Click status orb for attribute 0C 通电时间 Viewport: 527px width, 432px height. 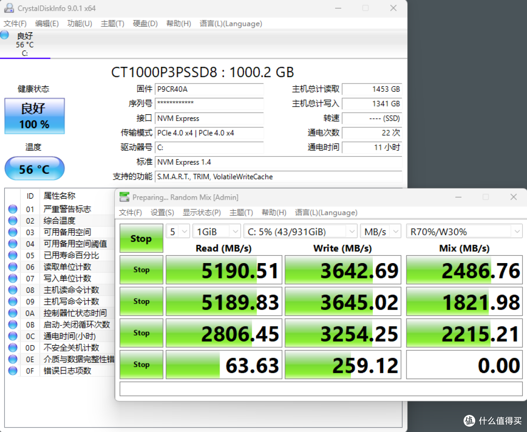pos(13,336)
